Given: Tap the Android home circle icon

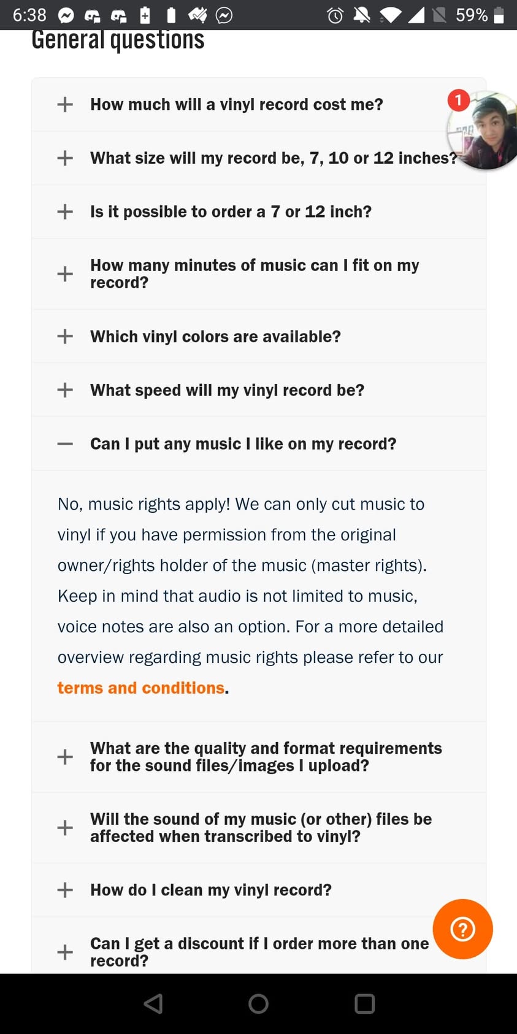Looking at the screenshot, I should [258, 1003].
